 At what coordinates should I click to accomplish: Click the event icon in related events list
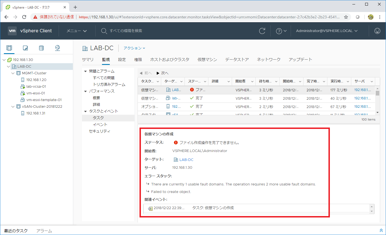[150, 208]
